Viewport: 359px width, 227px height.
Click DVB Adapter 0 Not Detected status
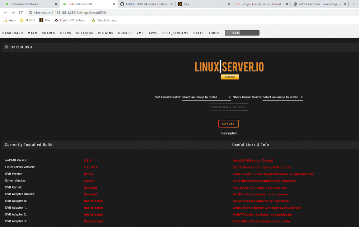coord(93,201)
